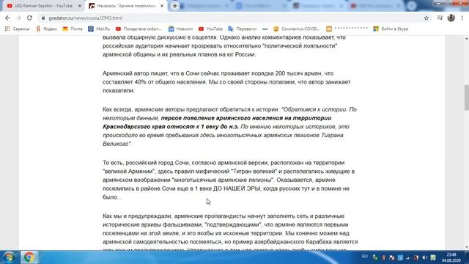Reload the page with the refresh icon
The width and height of the screenshot is (469, 264).
pos(29,18)
